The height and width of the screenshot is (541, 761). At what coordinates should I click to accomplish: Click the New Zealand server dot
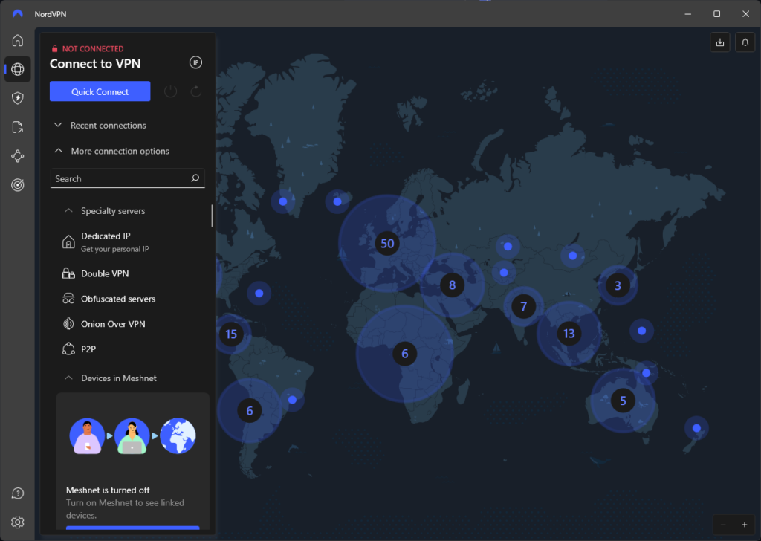point(696,428)
